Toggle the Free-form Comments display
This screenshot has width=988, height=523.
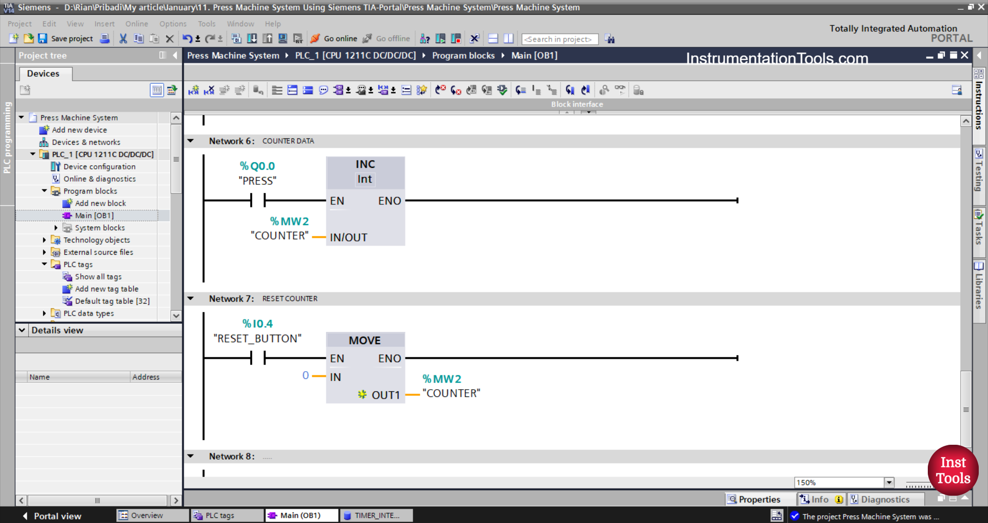click(x=323, y=90)
